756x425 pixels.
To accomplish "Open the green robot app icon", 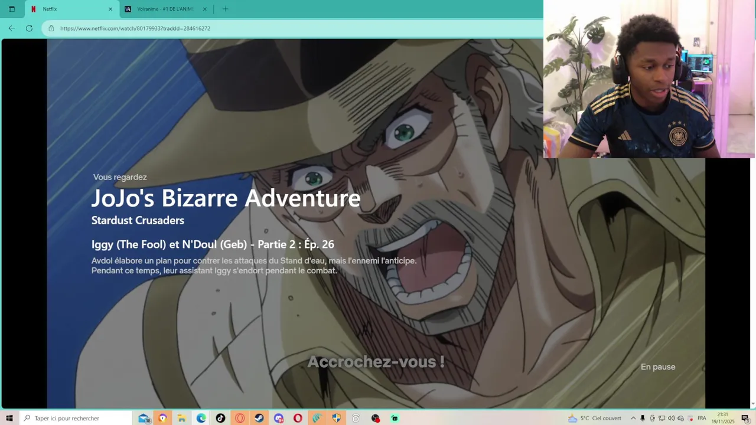I will (395, 418).
